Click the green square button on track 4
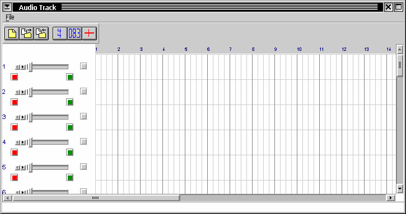 [x=69, y=152]
